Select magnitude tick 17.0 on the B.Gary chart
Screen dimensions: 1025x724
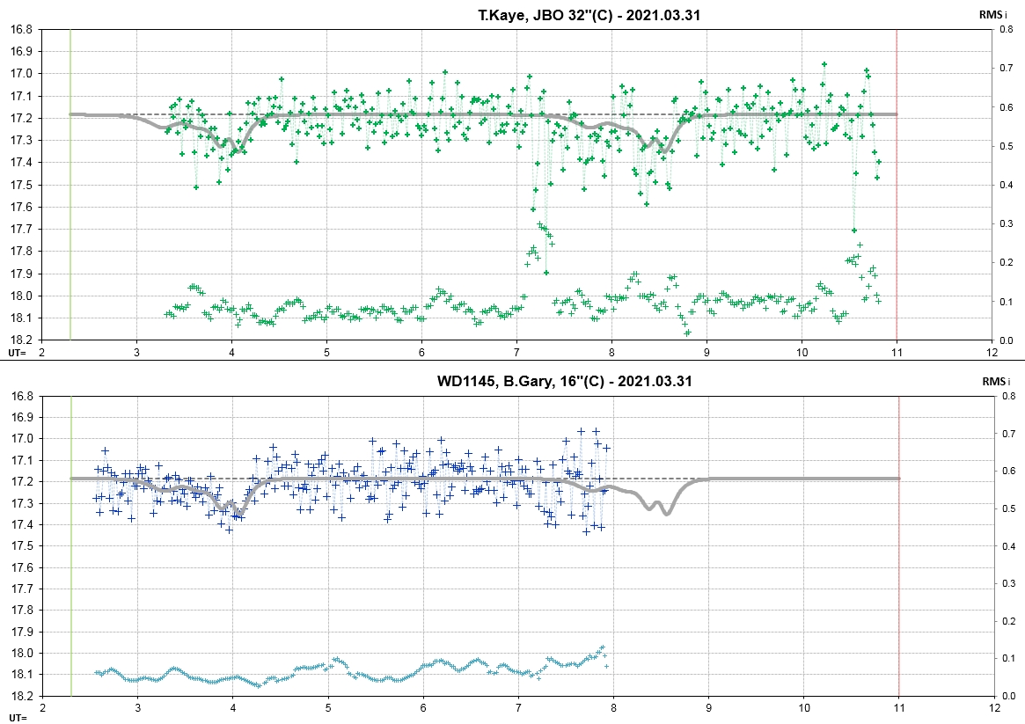point(23,439)
